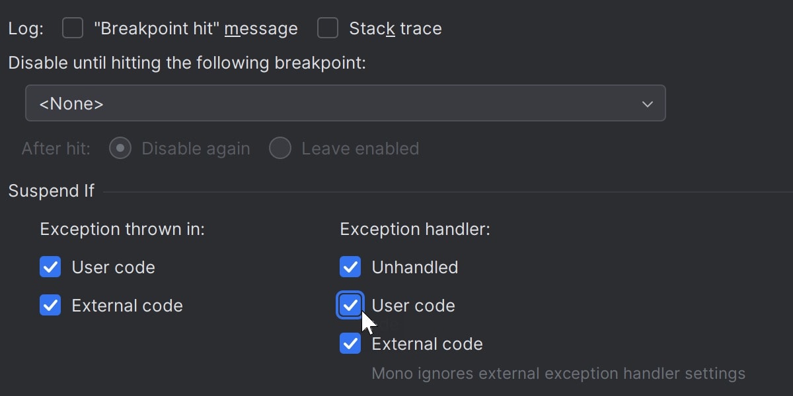Click the "Disable again" label text
The width and height of the screenshot is (793, 396).
[x=196, y=148]
